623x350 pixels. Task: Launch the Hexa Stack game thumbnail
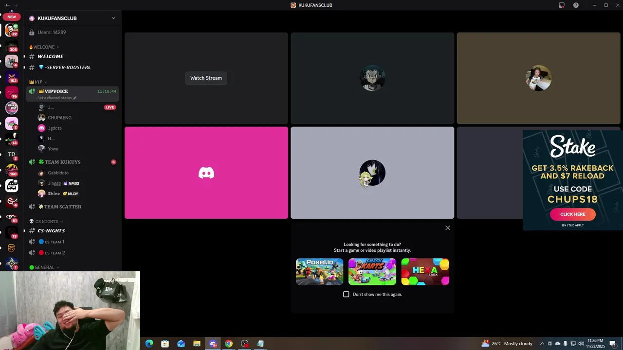click(x=425, y=272)
